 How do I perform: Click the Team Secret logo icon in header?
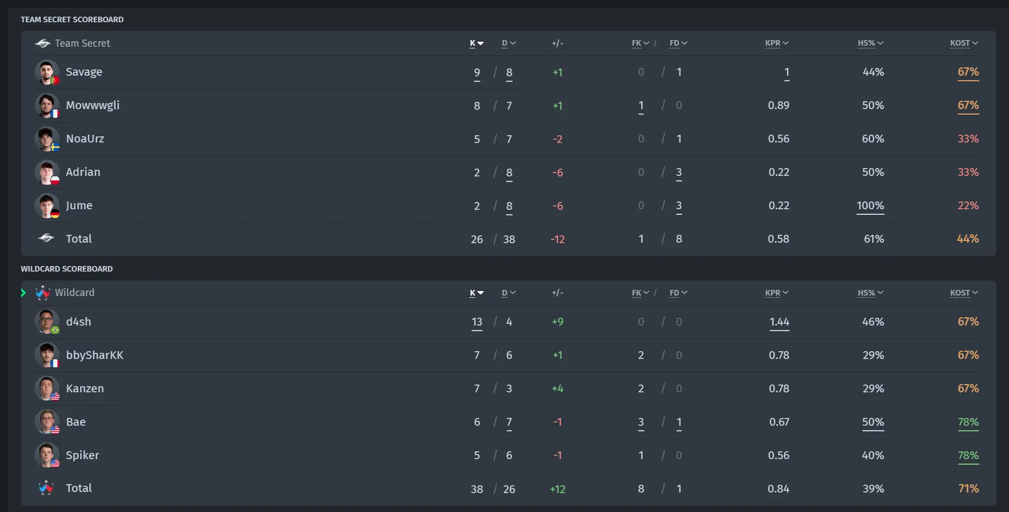(42, 43)
